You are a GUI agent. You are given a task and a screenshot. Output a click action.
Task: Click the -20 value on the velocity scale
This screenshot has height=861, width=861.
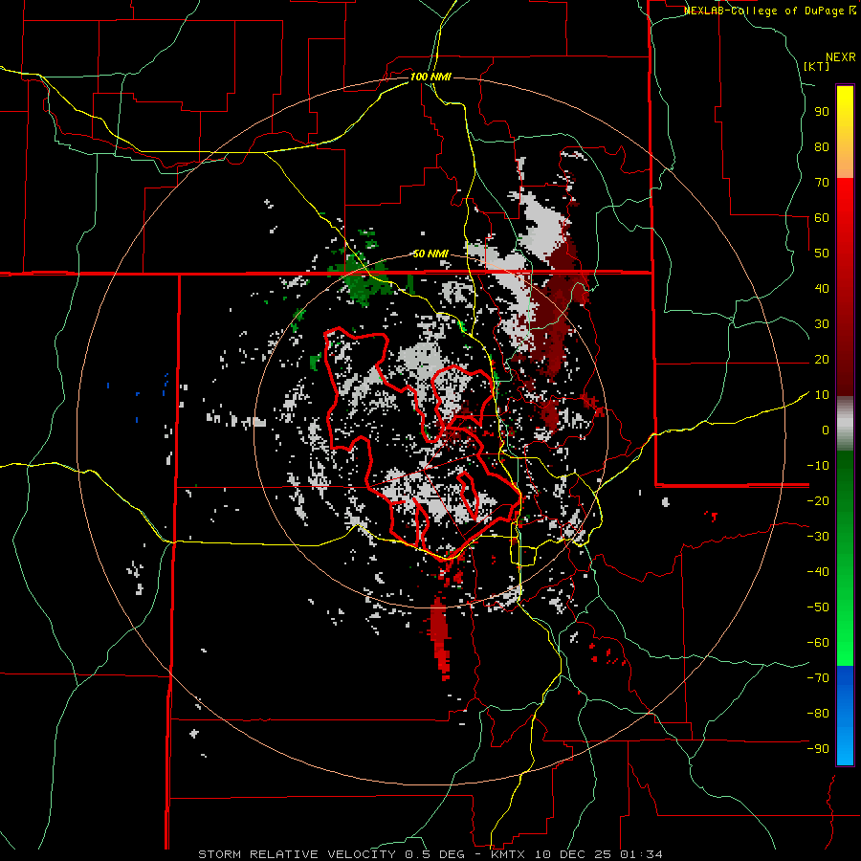[x=818, y=500]
